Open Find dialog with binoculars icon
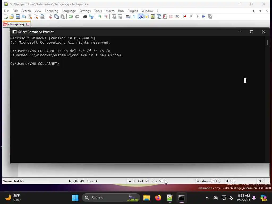272x204 pixels. pos(85,16)
